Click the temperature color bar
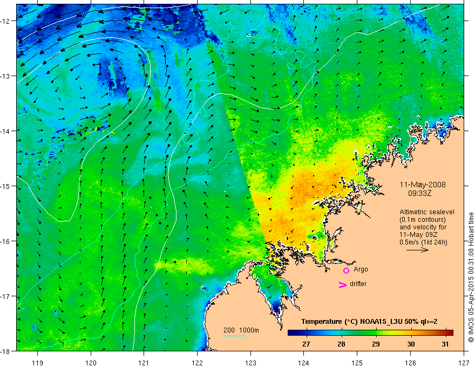This screenshot has width=475, height=367. coord(370,332)
